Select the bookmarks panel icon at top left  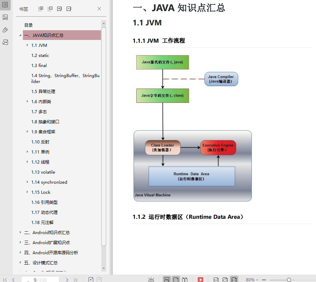5,5
